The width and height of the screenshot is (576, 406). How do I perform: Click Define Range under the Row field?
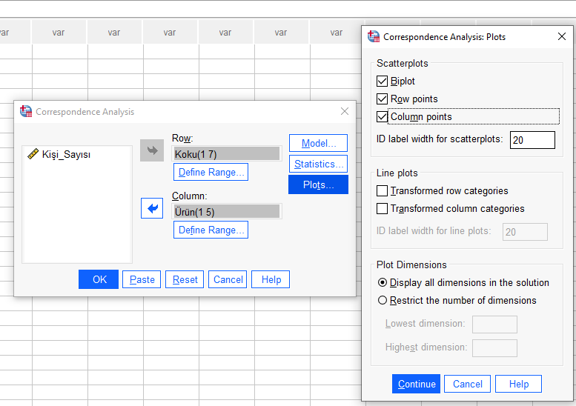(211, 172)
